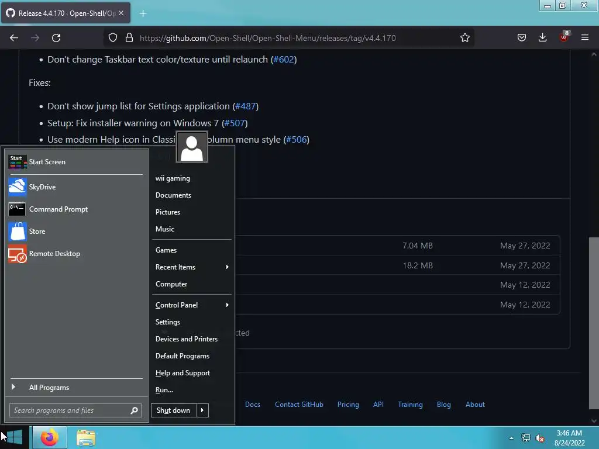The width and height of the screenshot is (599, 449).
Task: Open the Training footer link
Action: click(410, 405)
